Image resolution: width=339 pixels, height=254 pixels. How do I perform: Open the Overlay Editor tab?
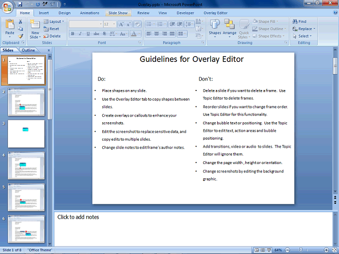(216, 13)
